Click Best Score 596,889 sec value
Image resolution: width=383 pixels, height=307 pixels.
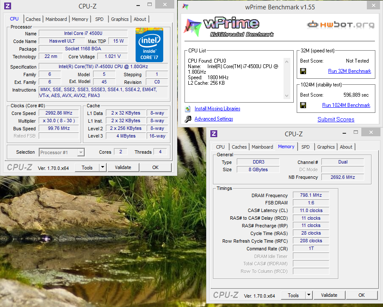click(x=356, y=95)
